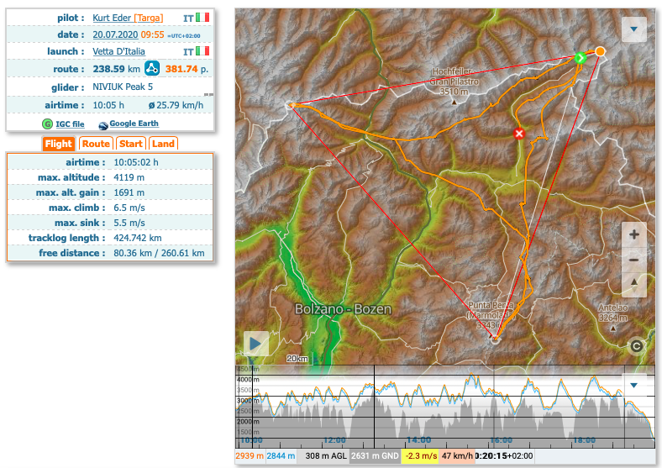Click the orange circle marker on the map

point(601,52)
